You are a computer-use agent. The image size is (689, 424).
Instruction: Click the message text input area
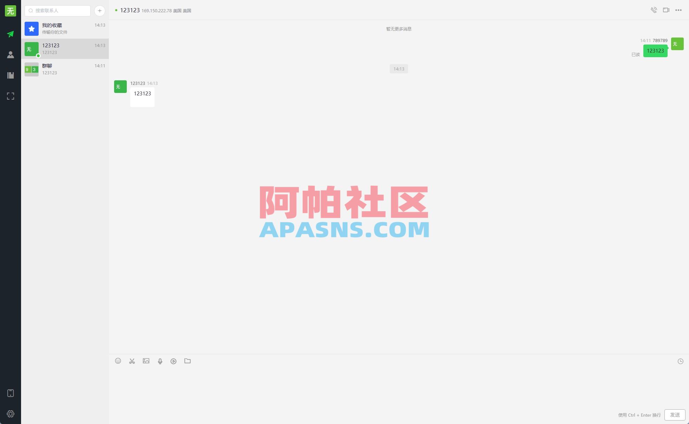click(399, 388)
